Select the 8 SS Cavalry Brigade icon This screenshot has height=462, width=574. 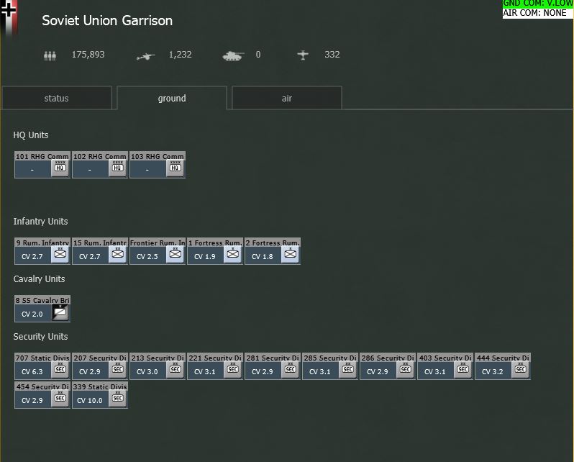coord(60,312)
